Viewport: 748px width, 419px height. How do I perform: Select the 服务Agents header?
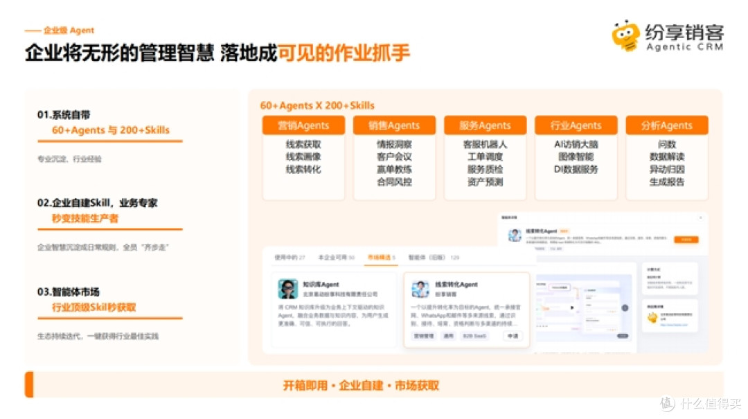(x=485, y=125)
